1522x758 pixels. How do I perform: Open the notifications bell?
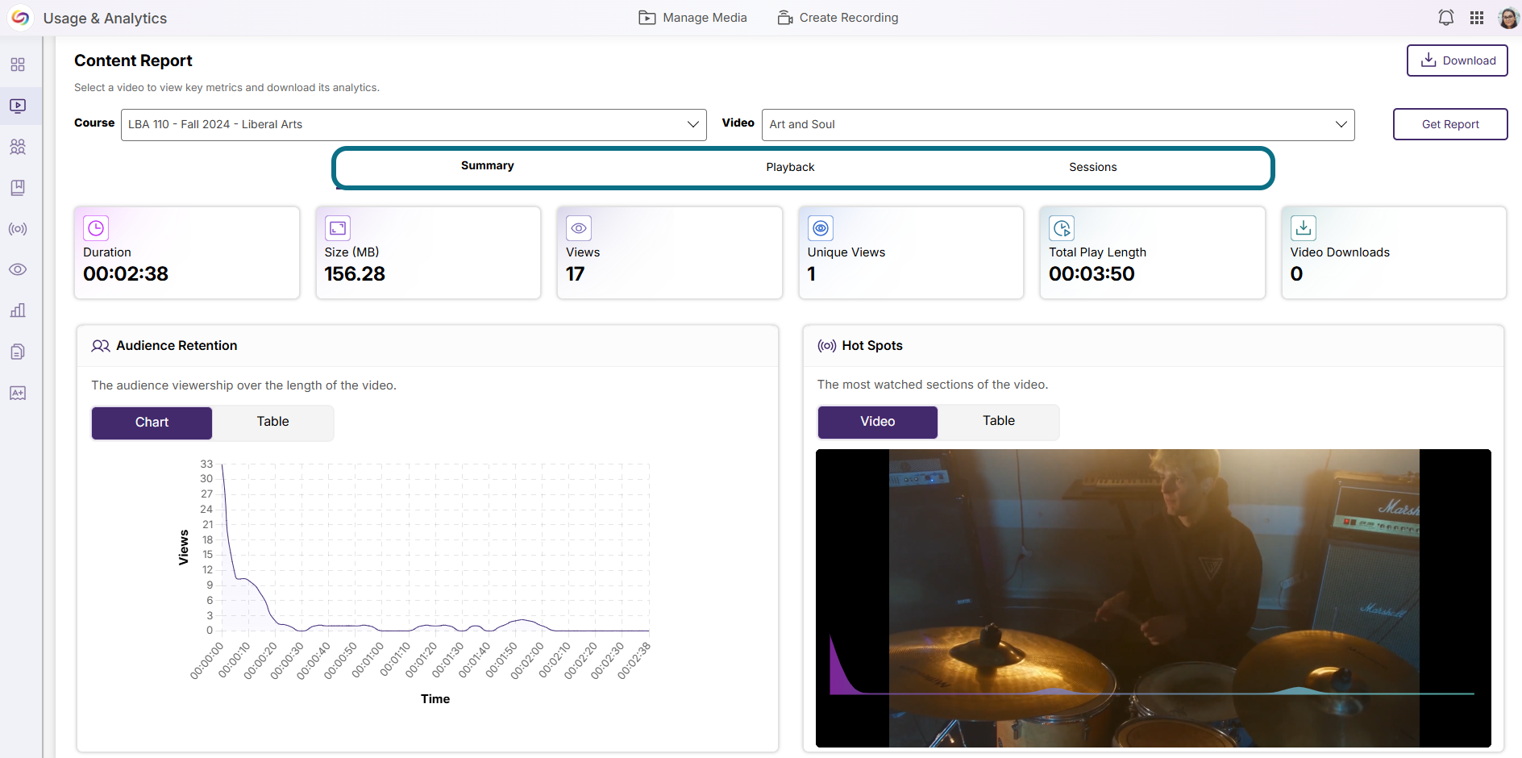coord(1446,18)
